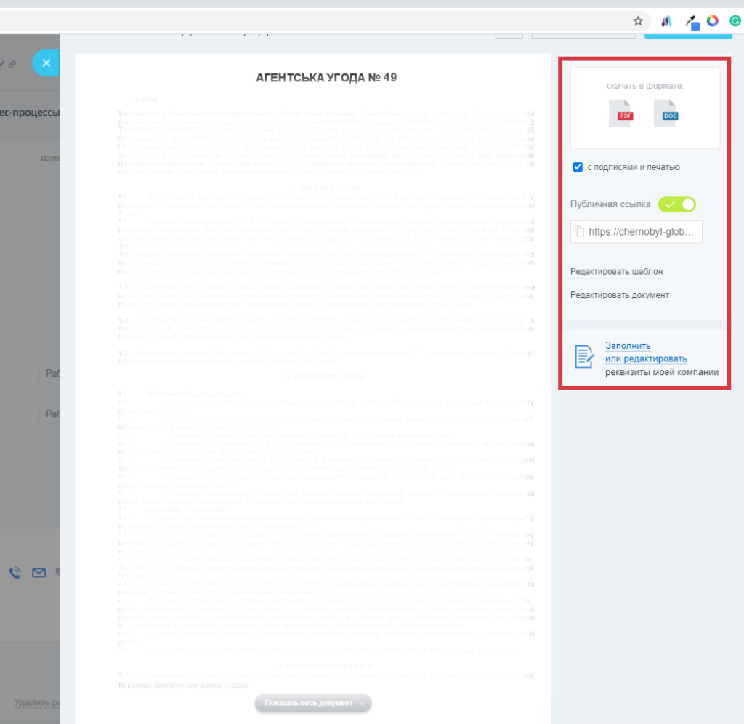Download the document as DOC
The image size is (744, 724).
(x=666, y=113)
